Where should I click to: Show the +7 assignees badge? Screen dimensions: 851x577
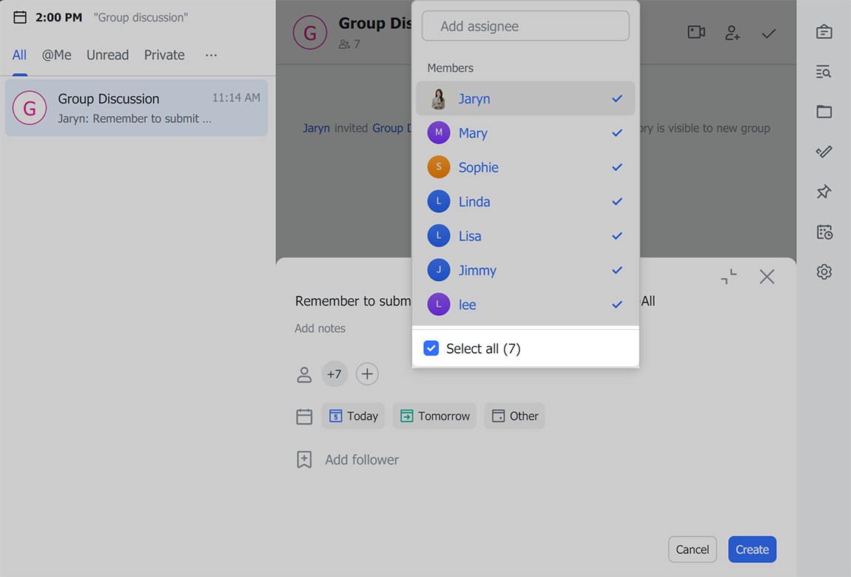pyautogui.click(x=334, y=374)
